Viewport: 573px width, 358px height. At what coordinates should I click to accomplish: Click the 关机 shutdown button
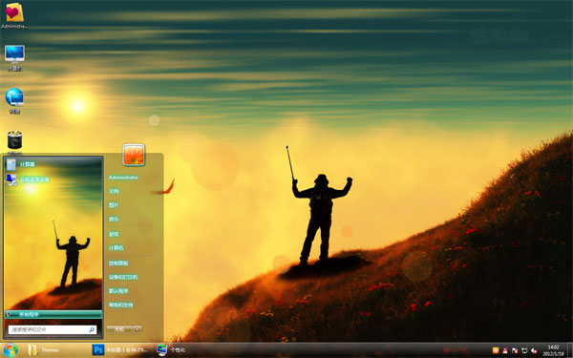pyautogui.click(x=120, y=329)
